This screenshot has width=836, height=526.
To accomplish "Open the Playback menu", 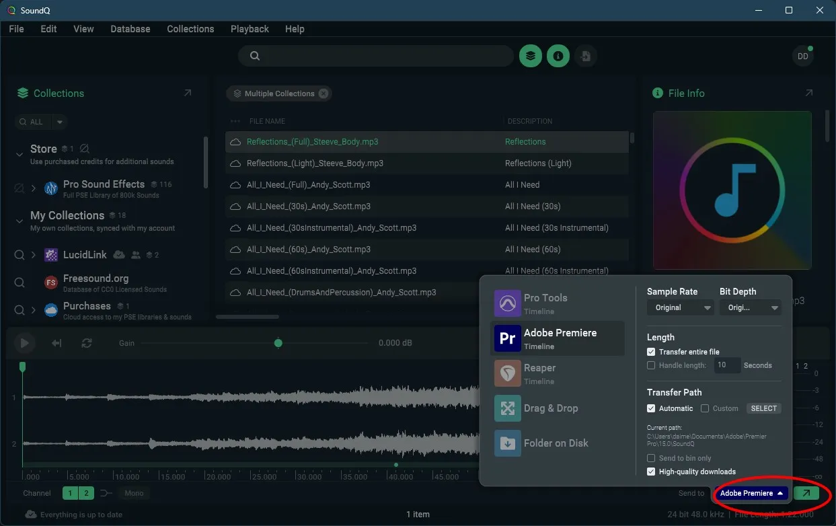I will click(x=250, y=29).
